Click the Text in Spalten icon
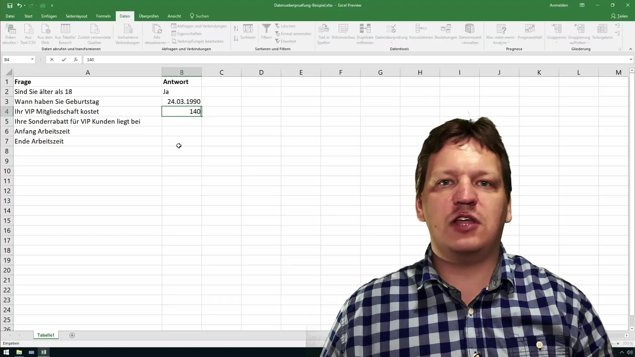The width and height of the screenshot is (635, 357). 323,34
